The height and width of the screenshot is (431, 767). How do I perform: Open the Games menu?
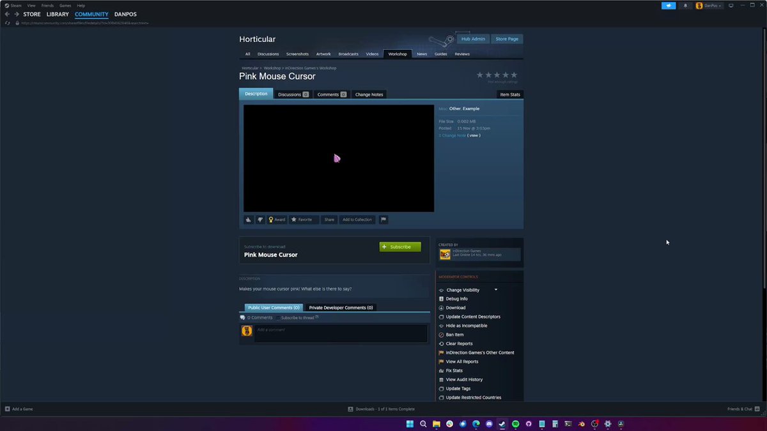(x=65, y=5)
